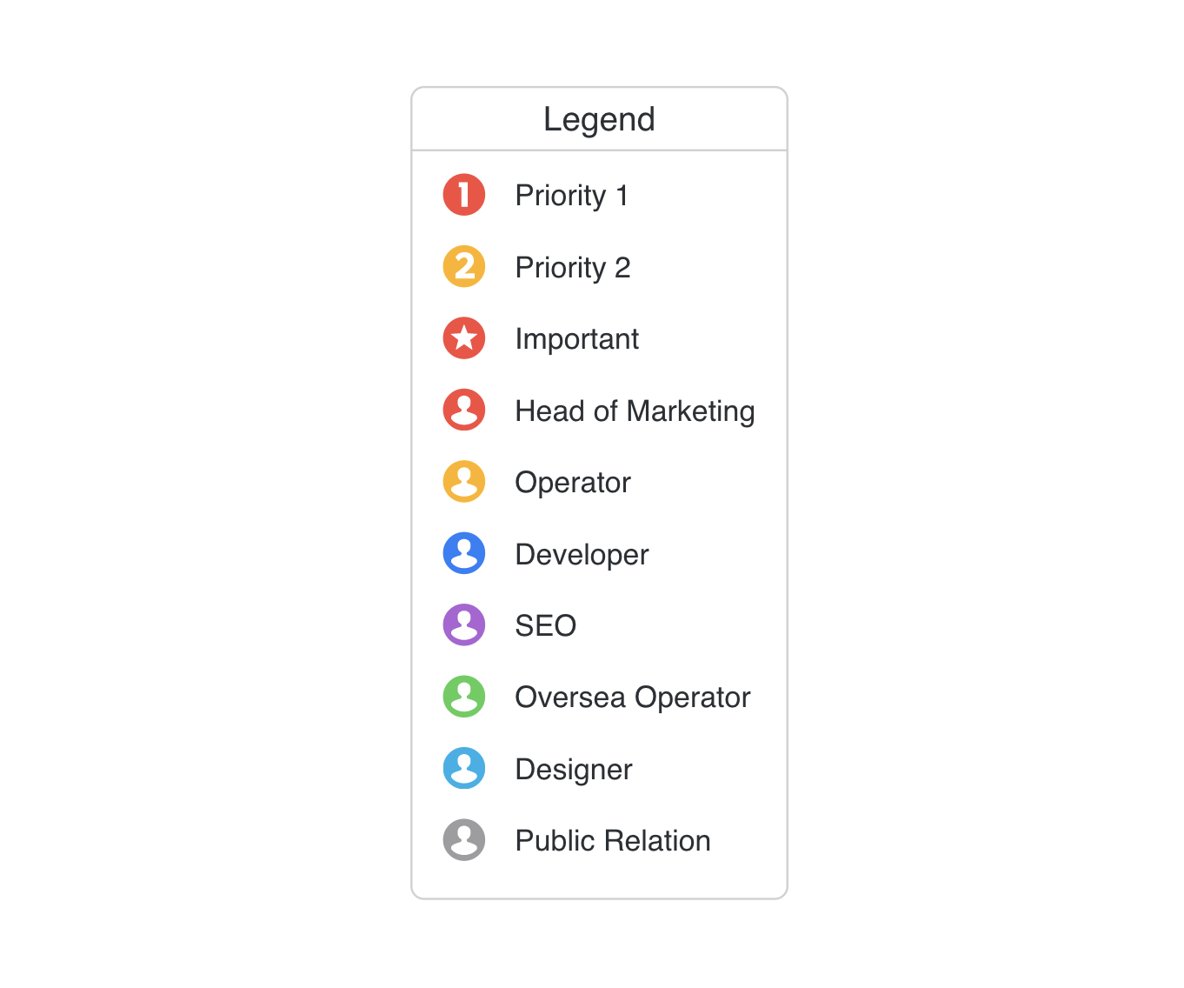The height and width of the screenshot is (988, 1184).
Task: Select the Public Relation label text
Action: pos(613,841)
